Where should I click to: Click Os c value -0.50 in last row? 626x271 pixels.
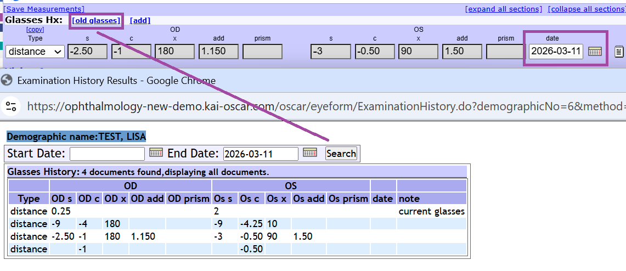coord(251,250)
